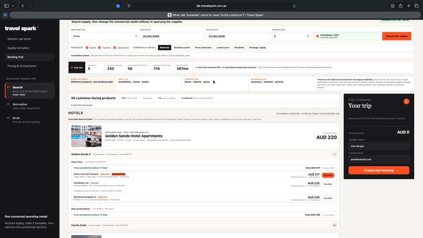This screenshot has height=238, width=423.
Task: Select the Maximise profit commercial model
Action: pos(182,48)
